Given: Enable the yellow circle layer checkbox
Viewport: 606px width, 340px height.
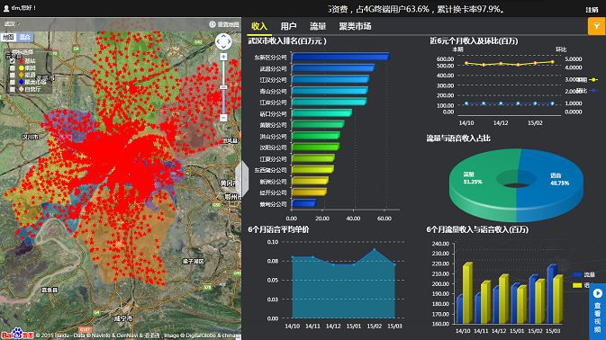Looking at the screenshot, I should coord(13,68).
